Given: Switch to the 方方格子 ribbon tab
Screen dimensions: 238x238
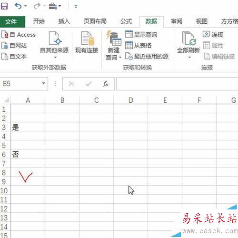Looking at the screenshot, I should (229, 21).
